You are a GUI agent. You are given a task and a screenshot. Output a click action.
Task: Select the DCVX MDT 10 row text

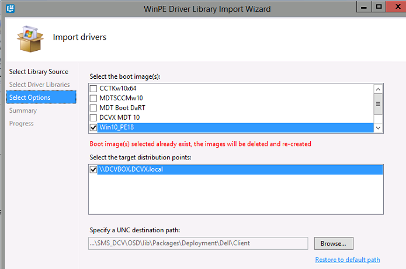[119, 117]
